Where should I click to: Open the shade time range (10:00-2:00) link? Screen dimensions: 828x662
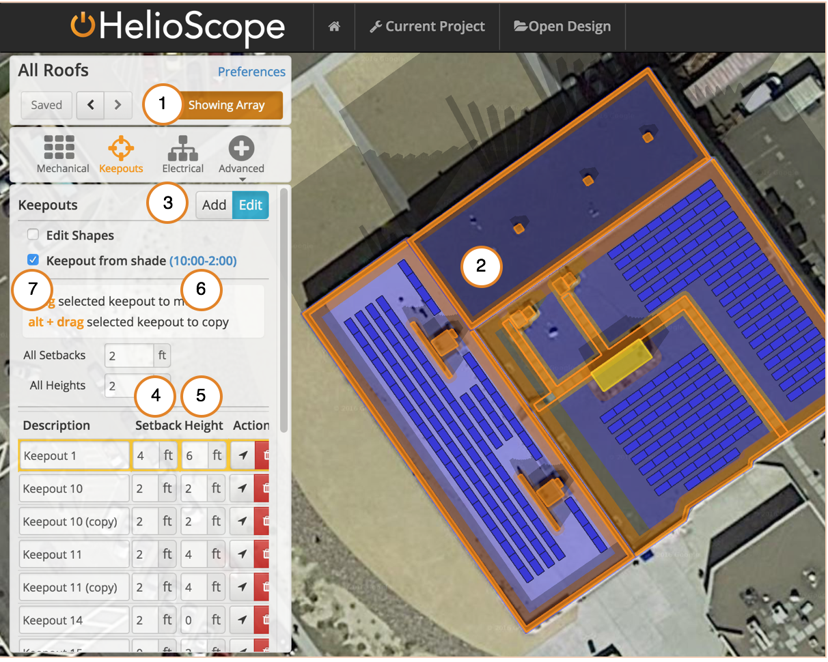click(x=203, y=261)
